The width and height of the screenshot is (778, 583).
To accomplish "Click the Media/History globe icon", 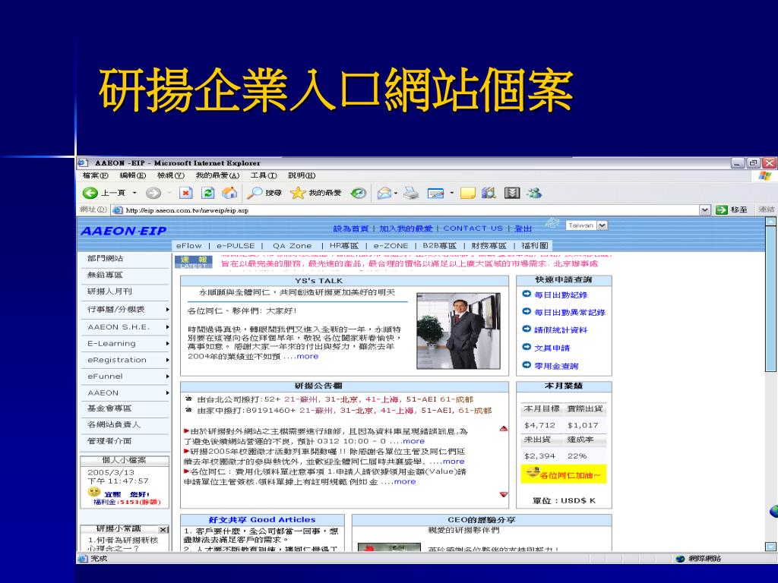I will [x=359, y=193].
